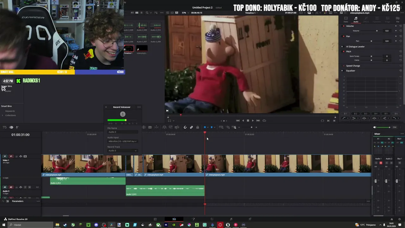Click the microphone record button in Record Voiceover
The image size is (405, 228).
(x=123, y=114)
